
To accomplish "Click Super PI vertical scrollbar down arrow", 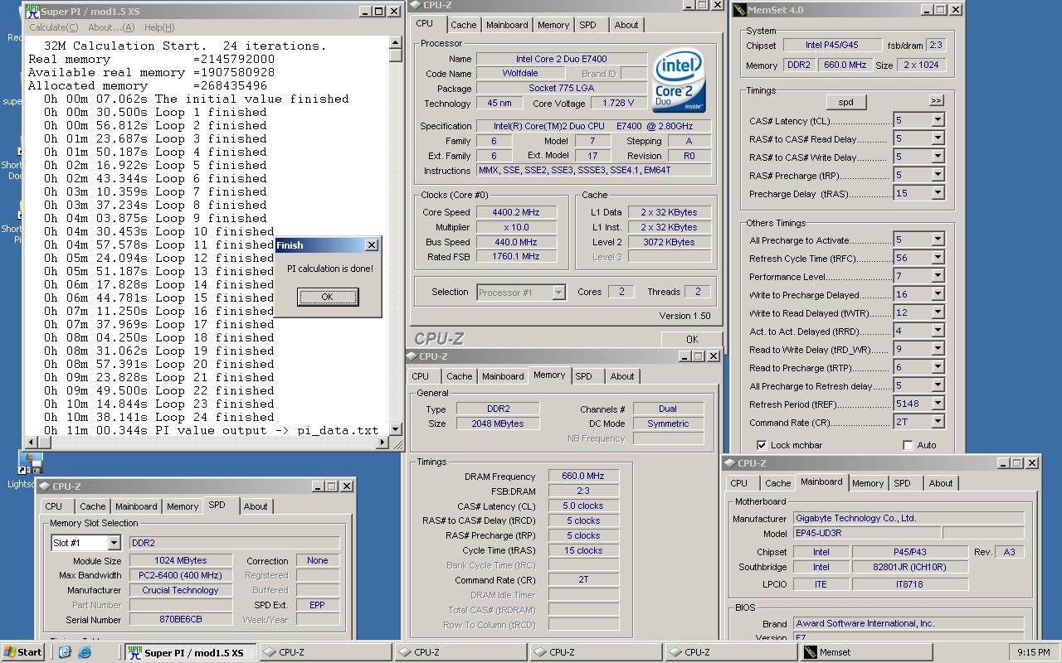I will tap(395, 429).
